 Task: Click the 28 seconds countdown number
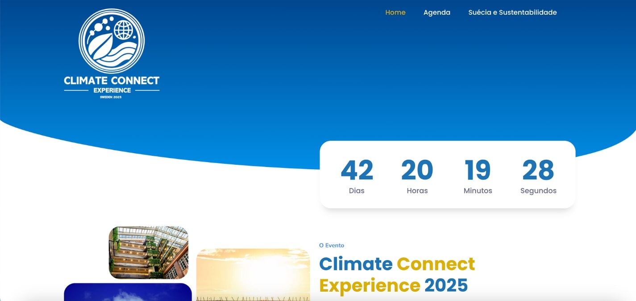tap(538, 170)
